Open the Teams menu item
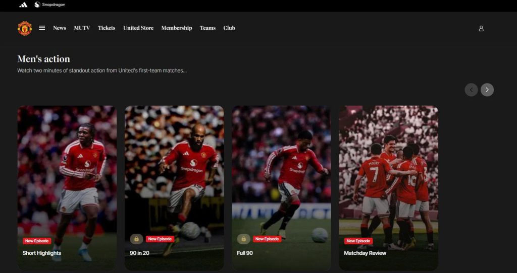 [208, 28]
